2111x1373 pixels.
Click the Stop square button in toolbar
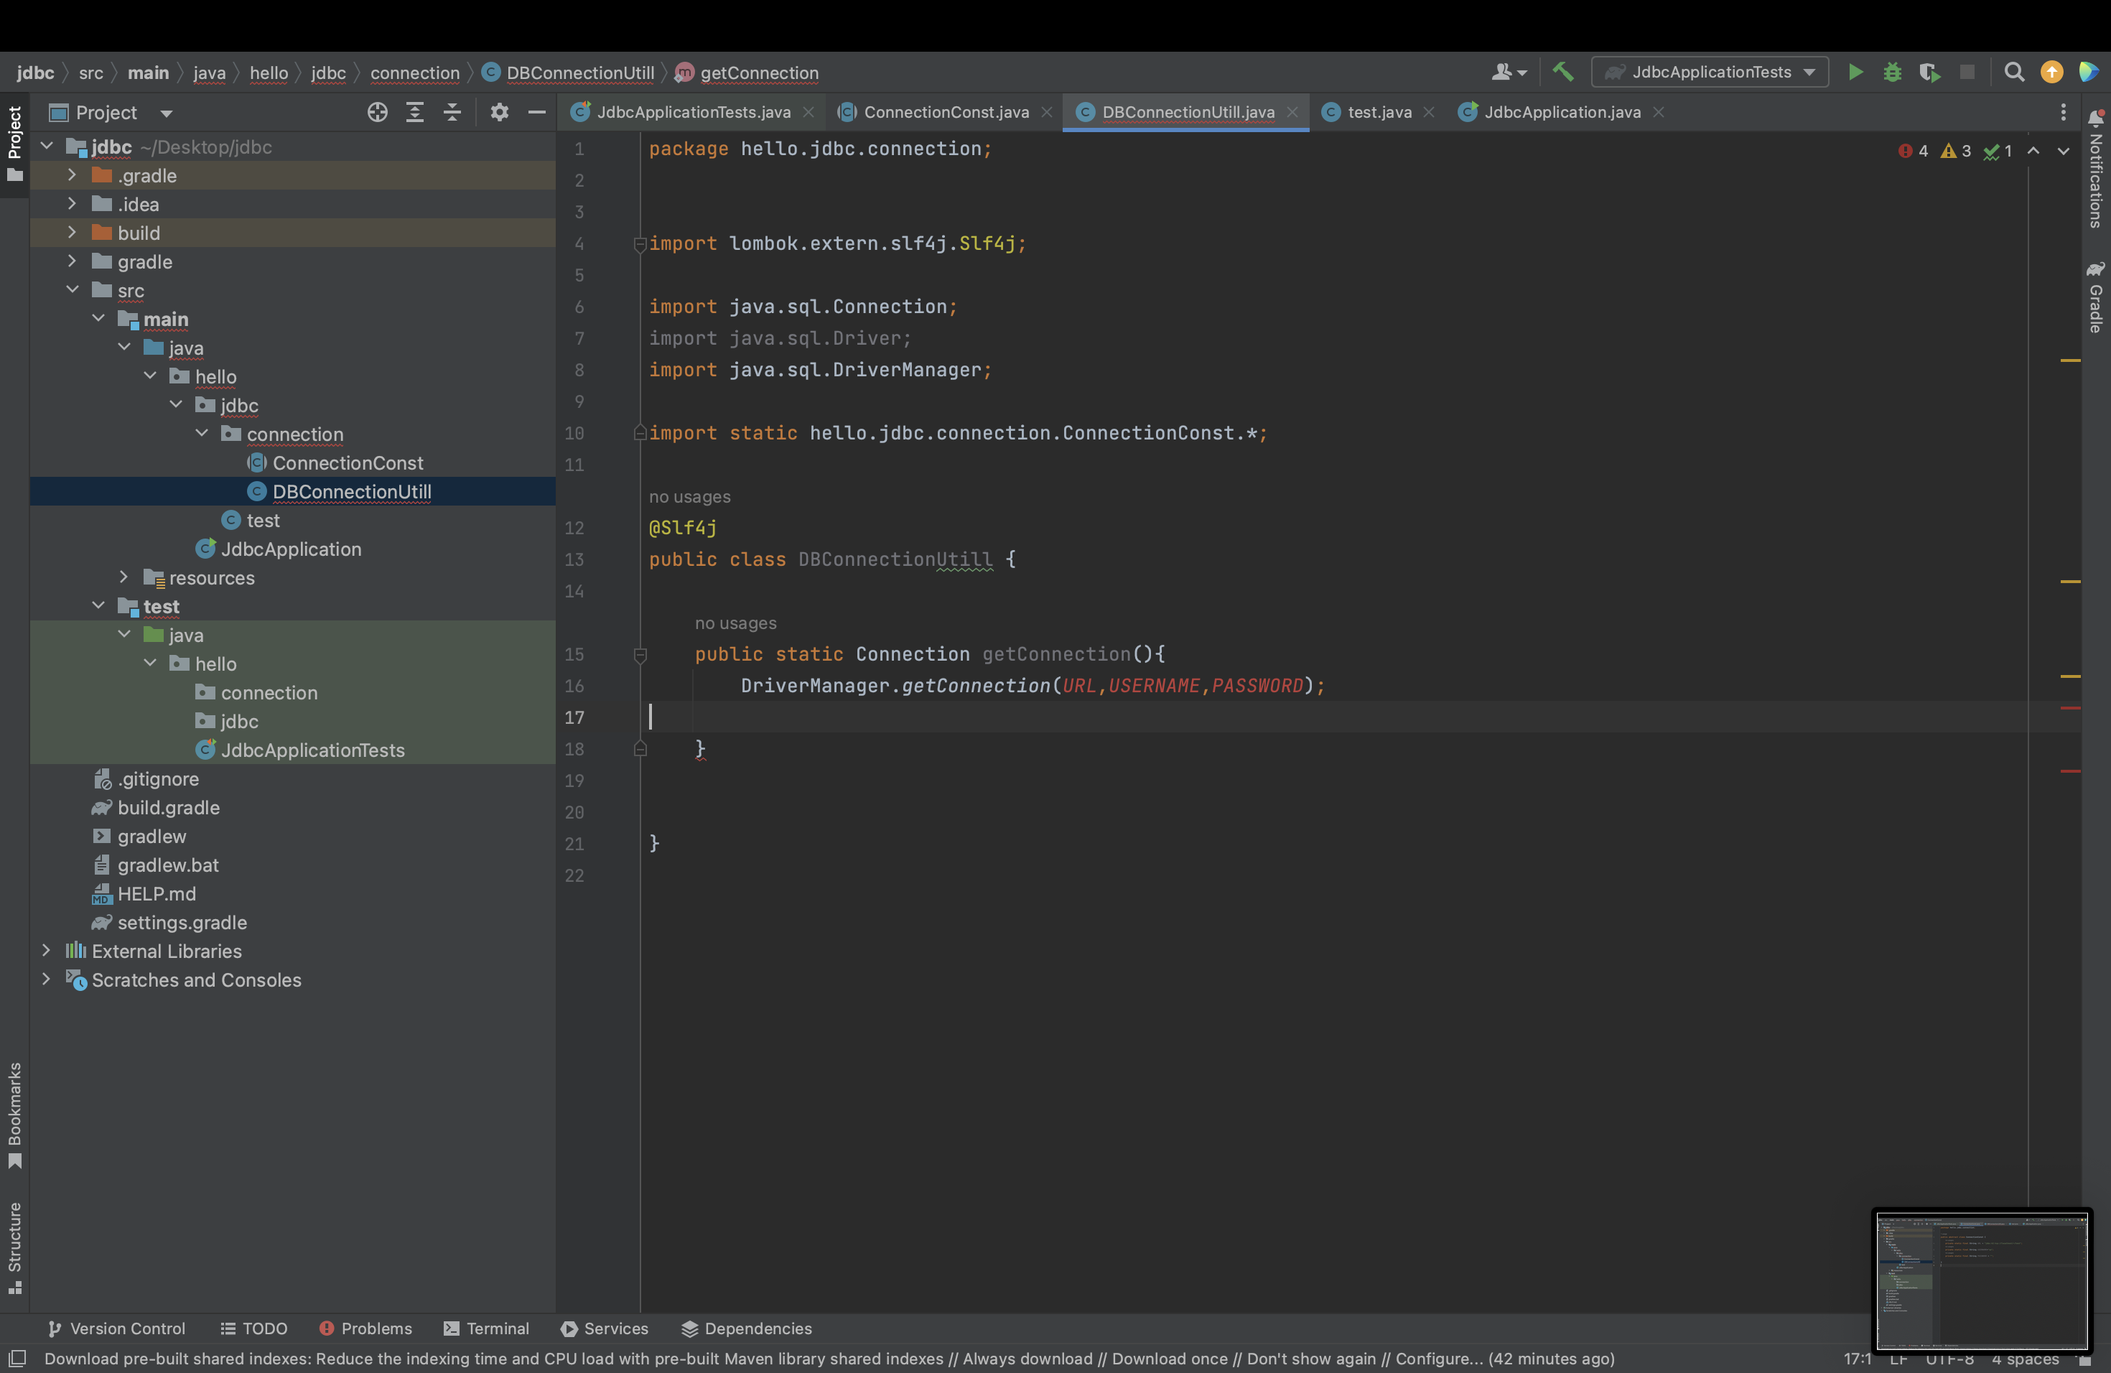[x=1967, y=72]
